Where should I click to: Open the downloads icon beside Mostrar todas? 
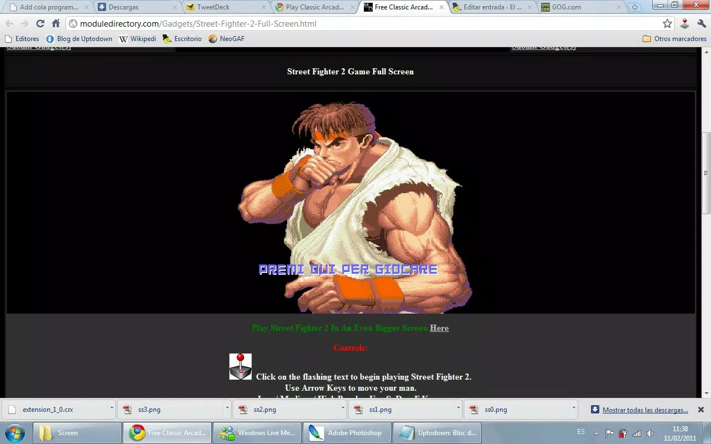point(595,410)
